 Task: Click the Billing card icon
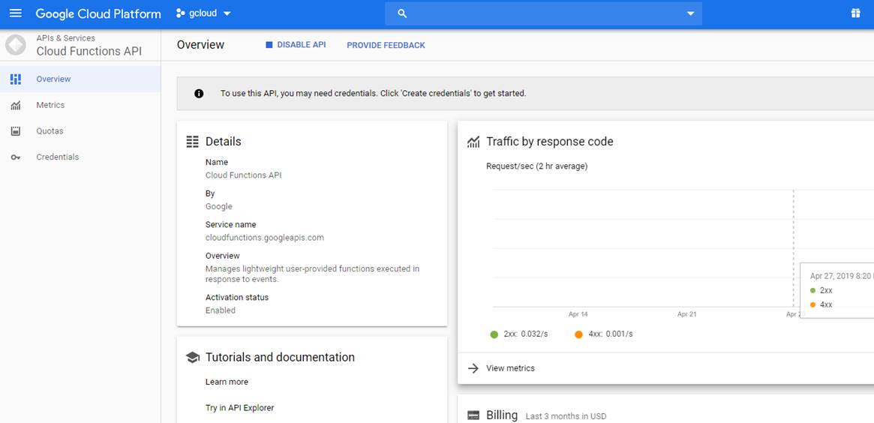coord(473,415)
